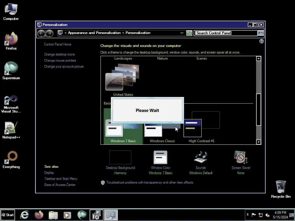Click the Scenes theme label

[201, 58]
